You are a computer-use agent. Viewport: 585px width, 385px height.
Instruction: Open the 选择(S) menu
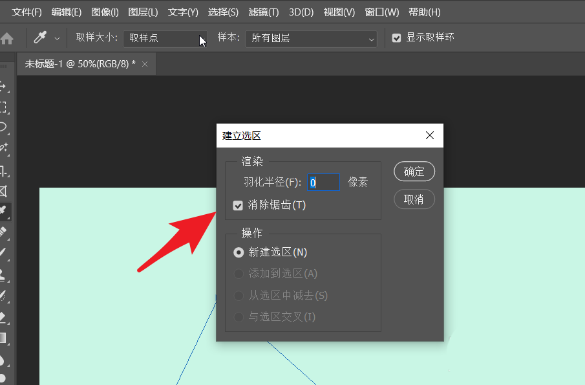223,12
